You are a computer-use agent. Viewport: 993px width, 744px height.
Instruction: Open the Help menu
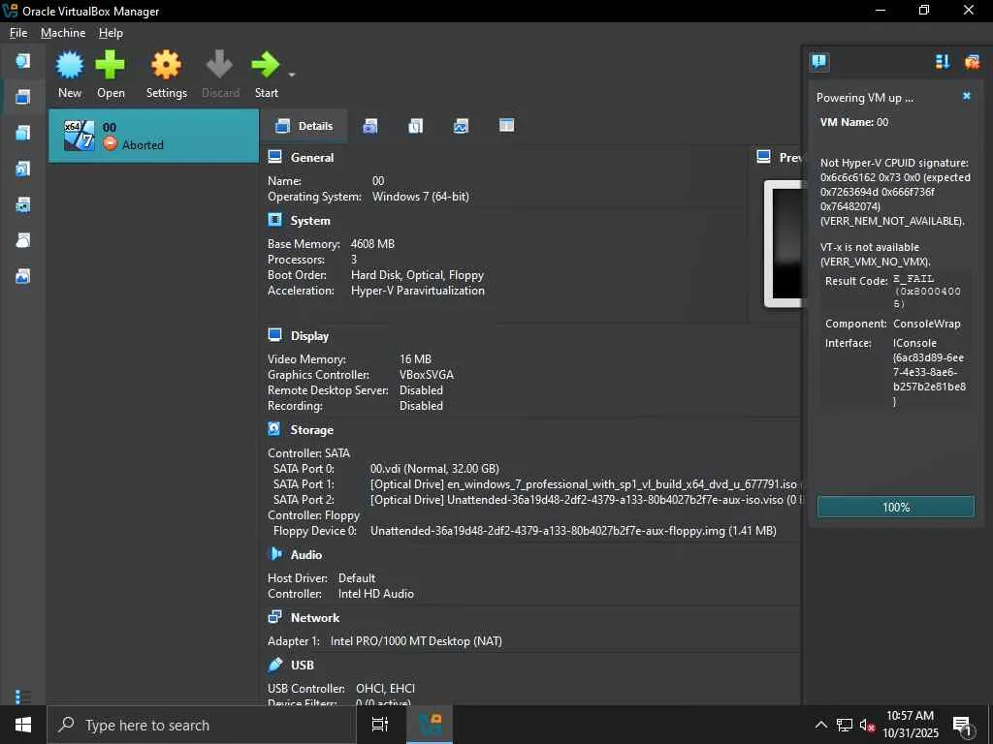111,33
